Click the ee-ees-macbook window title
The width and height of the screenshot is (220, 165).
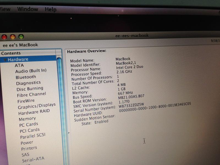132,36
